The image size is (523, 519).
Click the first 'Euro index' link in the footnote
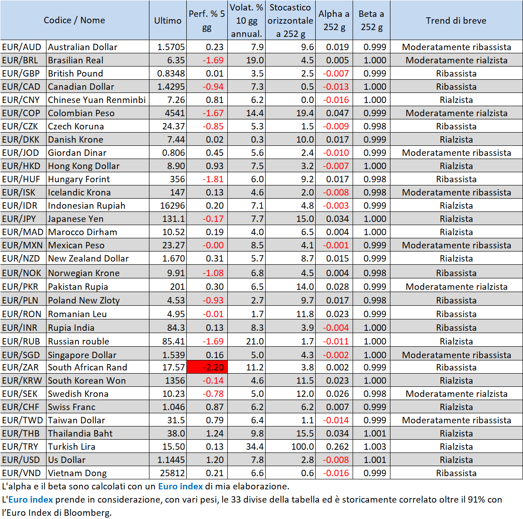coord(180,486)
